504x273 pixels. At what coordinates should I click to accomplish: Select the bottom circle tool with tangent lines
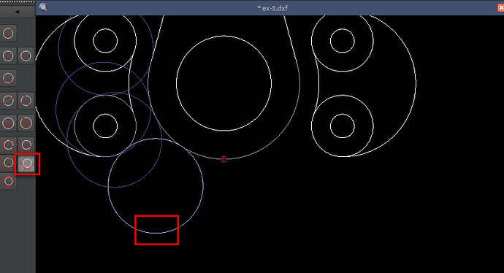tap(8, 182)
